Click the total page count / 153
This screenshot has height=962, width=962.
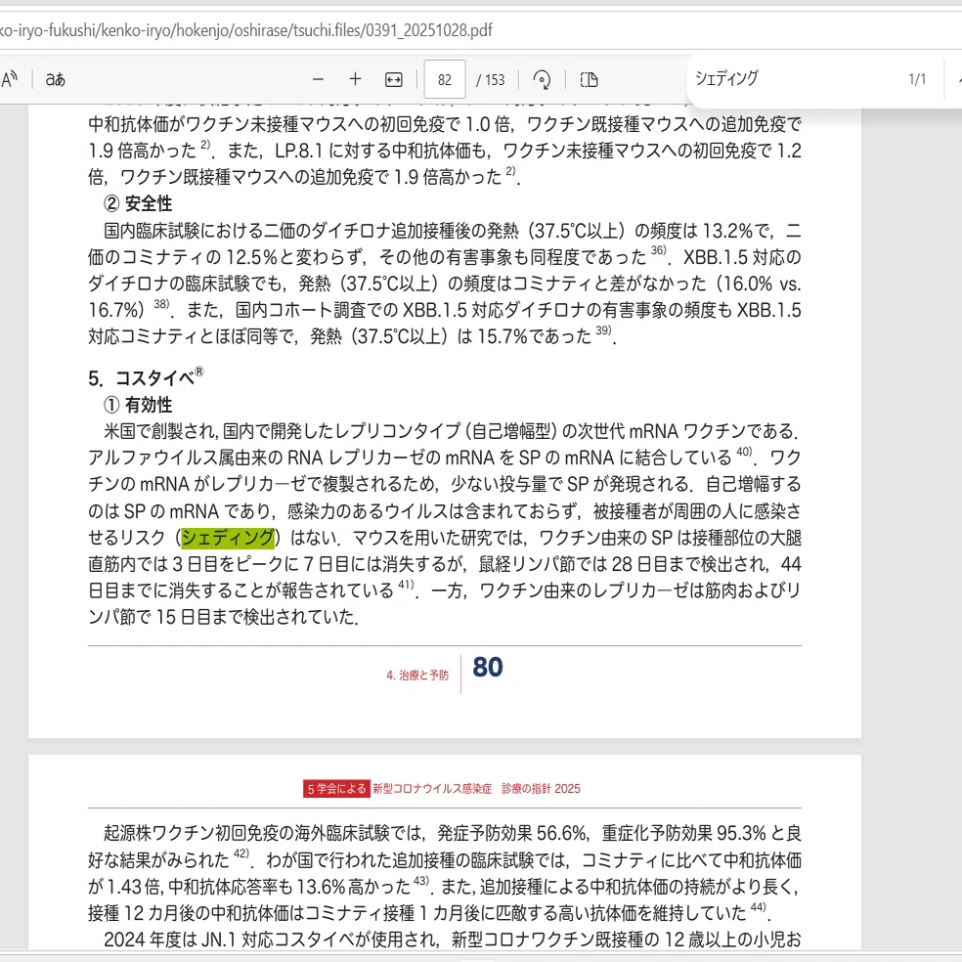point(490,80)
